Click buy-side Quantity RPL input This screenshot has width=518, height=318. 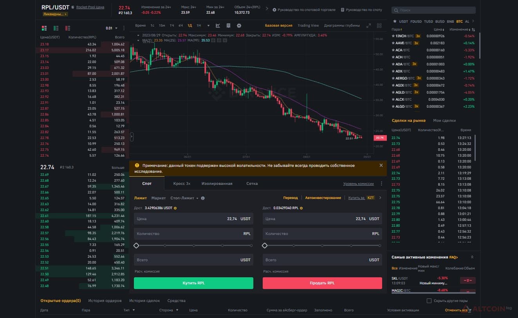pos(193,234)
